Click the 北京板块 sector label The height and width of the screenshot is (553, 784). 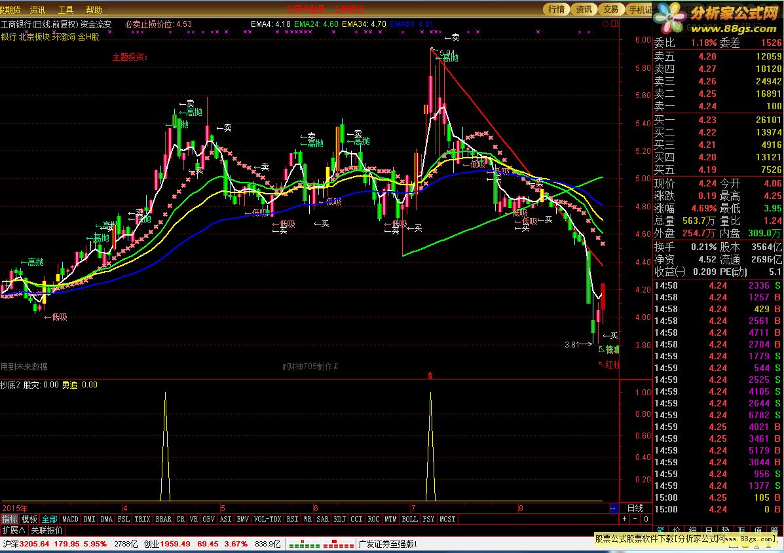(34, 37)
